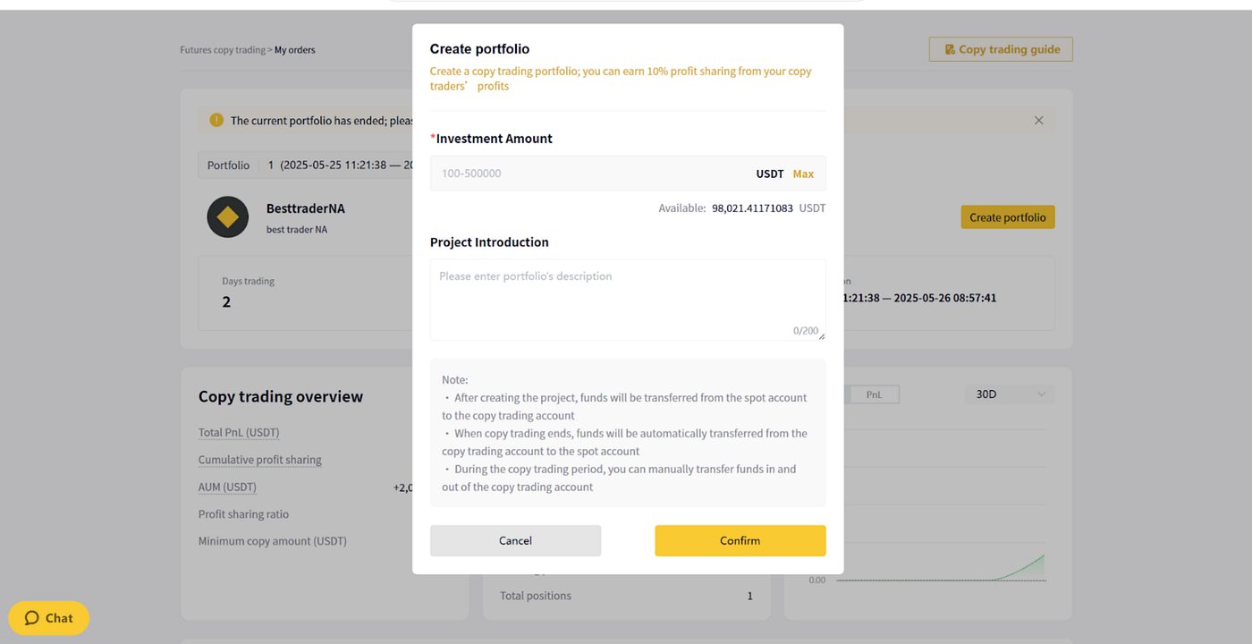Close the portfolio ended warning banner
The height and width of the screenshot is (644, 1252).
(1038, 120)
